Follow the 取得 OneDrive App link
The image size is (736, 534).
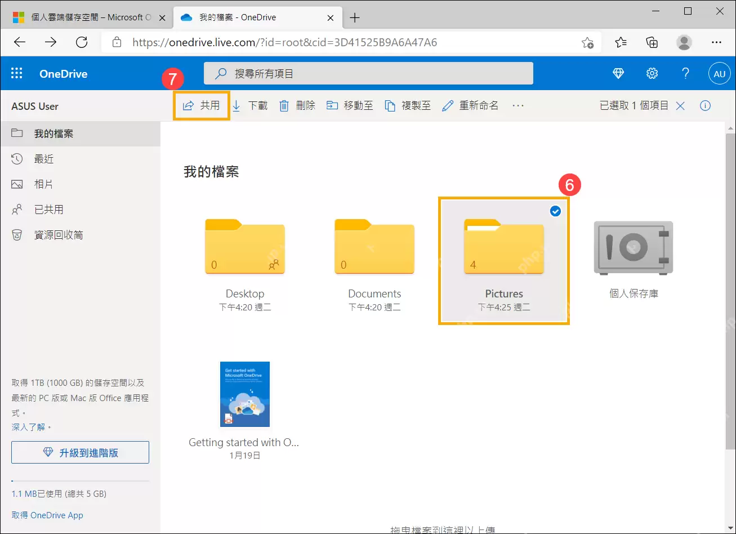click(x=47, y=515)
